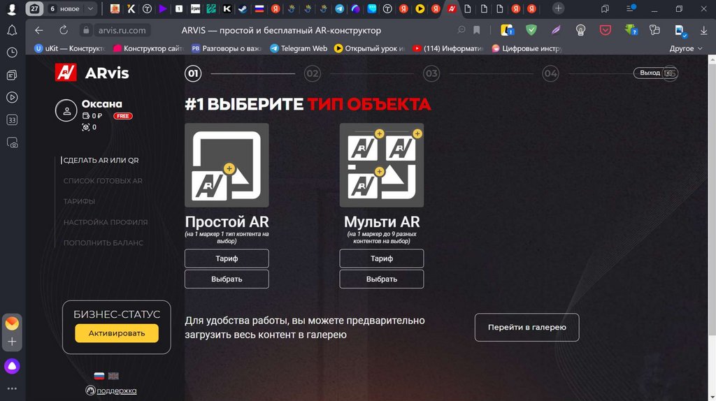Open the Pocket extension icon

605,30
